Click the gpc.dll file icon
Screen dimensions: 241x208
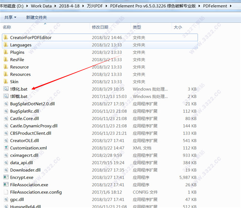[6, 199]
